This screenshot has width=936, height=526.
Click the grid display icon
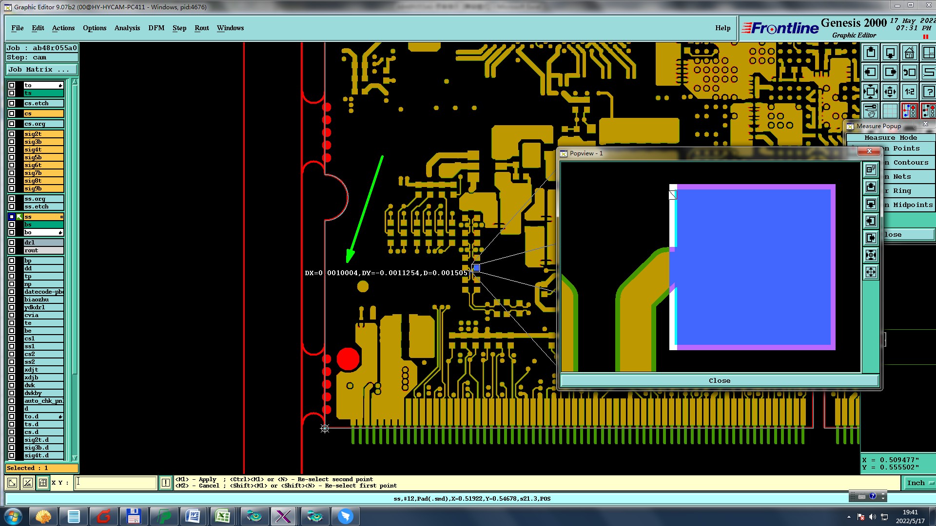(890, 111)
